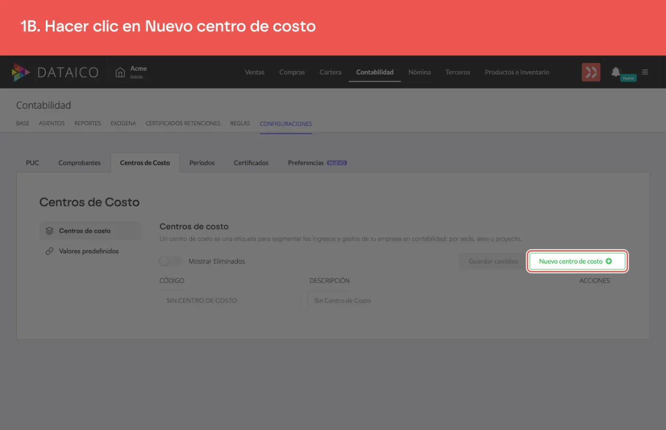666x430 pixels.
Task: Click the Contabilidad page heading
Action: 43,105
